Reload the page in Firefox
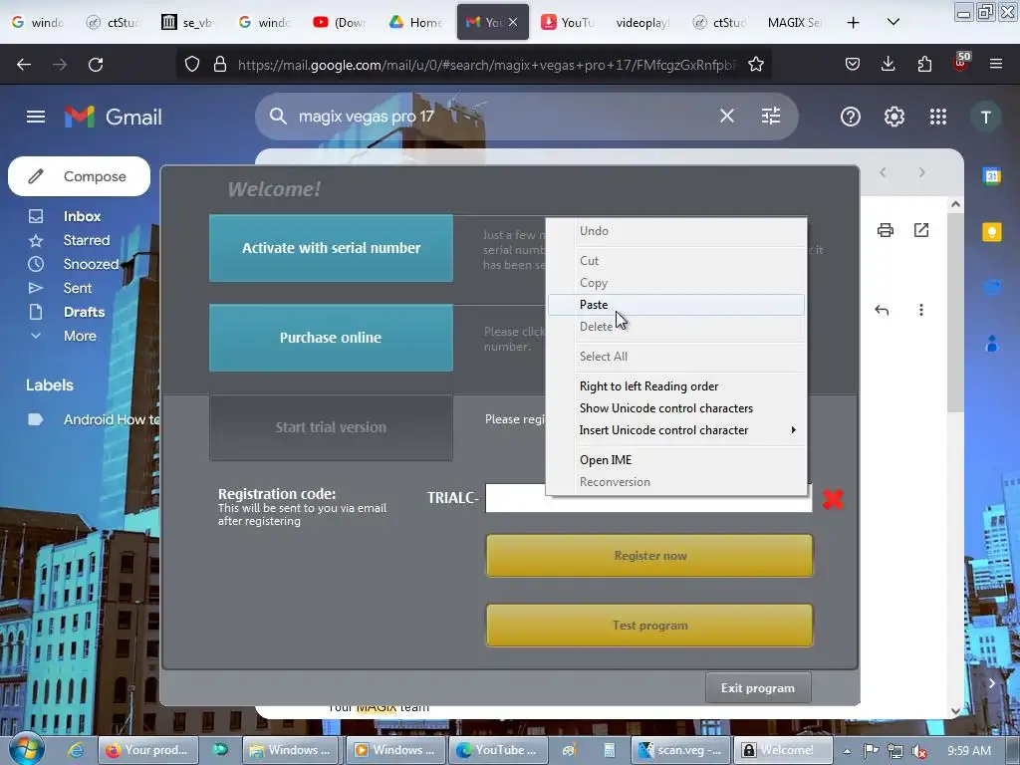 96,65
